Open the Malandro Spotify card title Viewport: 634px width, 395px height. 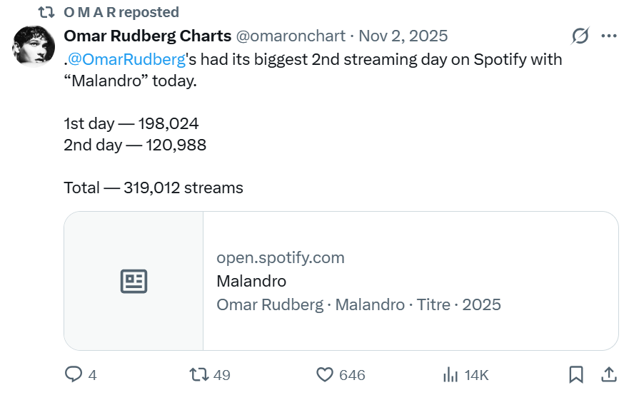(251, 281)
